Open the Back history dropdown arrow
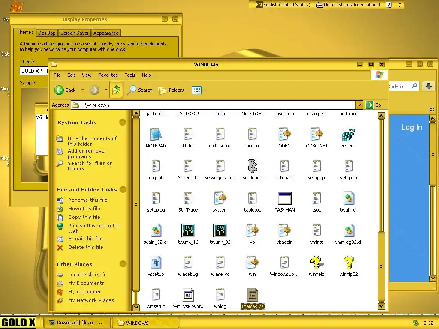 click(82, 90)
